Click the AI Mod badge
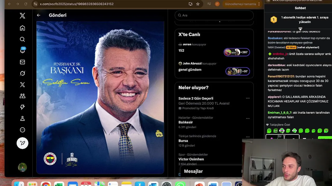 click(291, 48)
